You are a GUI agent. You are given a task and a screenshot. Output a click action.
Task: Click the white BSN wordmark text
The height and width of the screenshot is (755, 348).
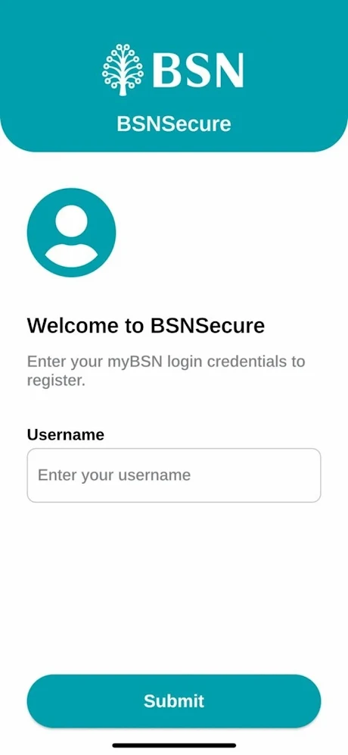click(198, 70)
